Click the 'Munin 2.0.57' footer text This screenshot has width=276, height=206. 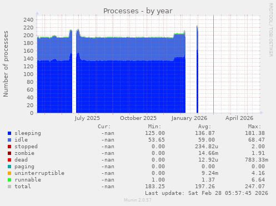(138, 200)
